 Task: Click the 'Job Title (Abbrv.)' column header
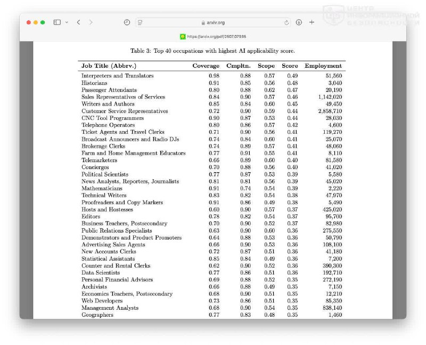[109, 66]
